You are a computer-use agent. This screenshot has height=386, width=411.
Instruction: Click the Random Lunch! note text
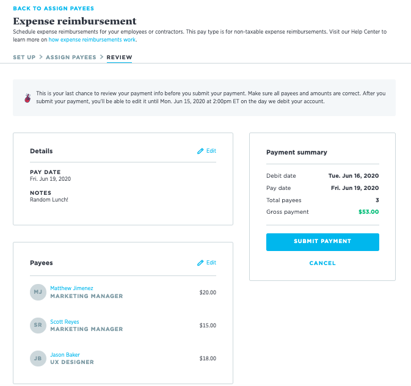pyautogui.click(x=49, y=200)
